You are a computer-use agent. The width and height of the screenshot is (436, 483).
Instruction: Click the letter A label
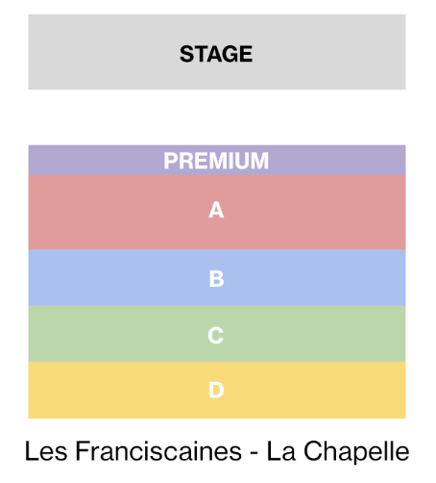(216, 210)
